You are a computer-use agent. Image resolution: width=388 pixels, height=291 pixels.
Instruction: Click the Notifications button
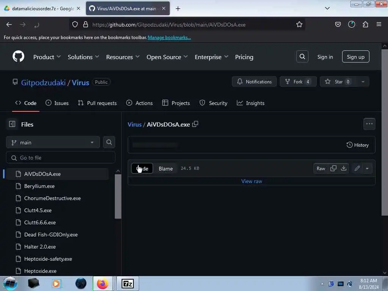(x=254, y=82)
